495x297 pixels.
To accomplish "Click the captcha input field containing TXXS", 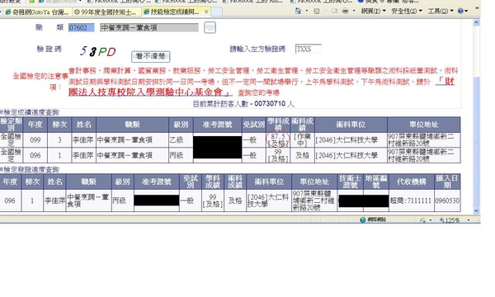I will 309,49.
